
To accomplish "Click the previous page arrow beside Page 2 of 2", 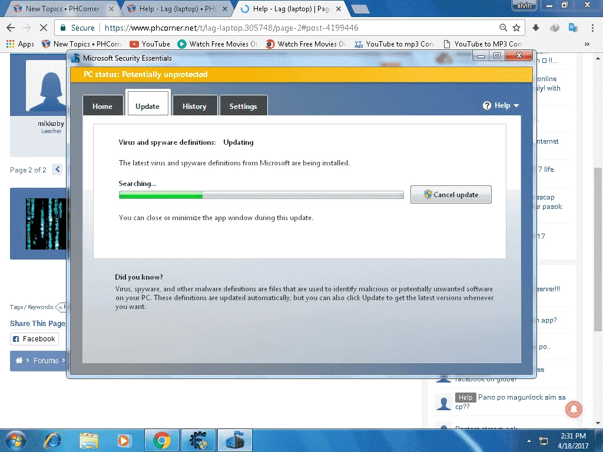I will (57, 169).
